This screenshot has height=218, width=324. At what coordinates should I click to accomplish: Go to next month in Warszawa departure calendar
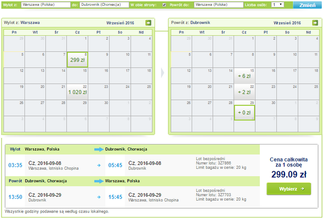pos(149,23)
